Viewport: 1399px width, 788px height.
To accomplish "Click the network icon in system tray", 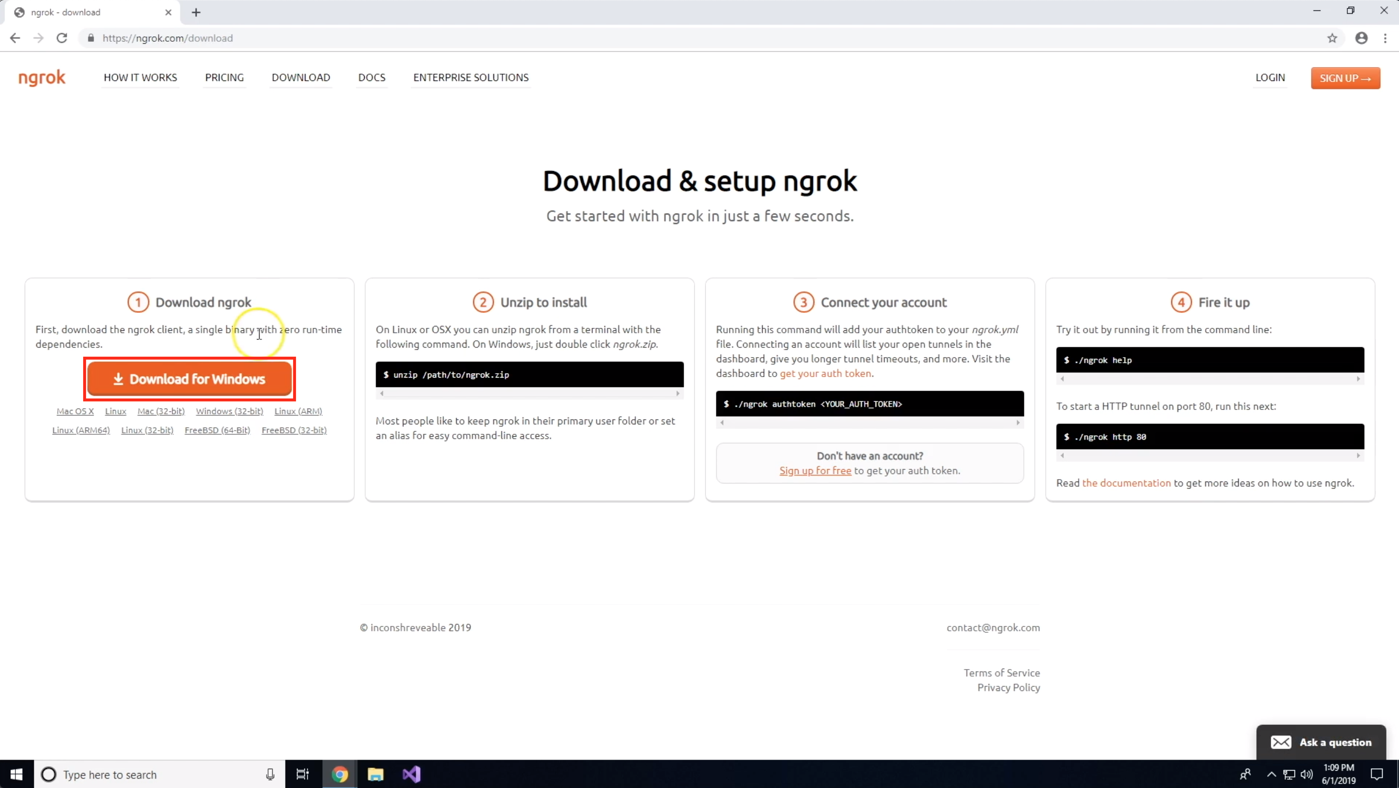I will click(x=1289, y=775).
